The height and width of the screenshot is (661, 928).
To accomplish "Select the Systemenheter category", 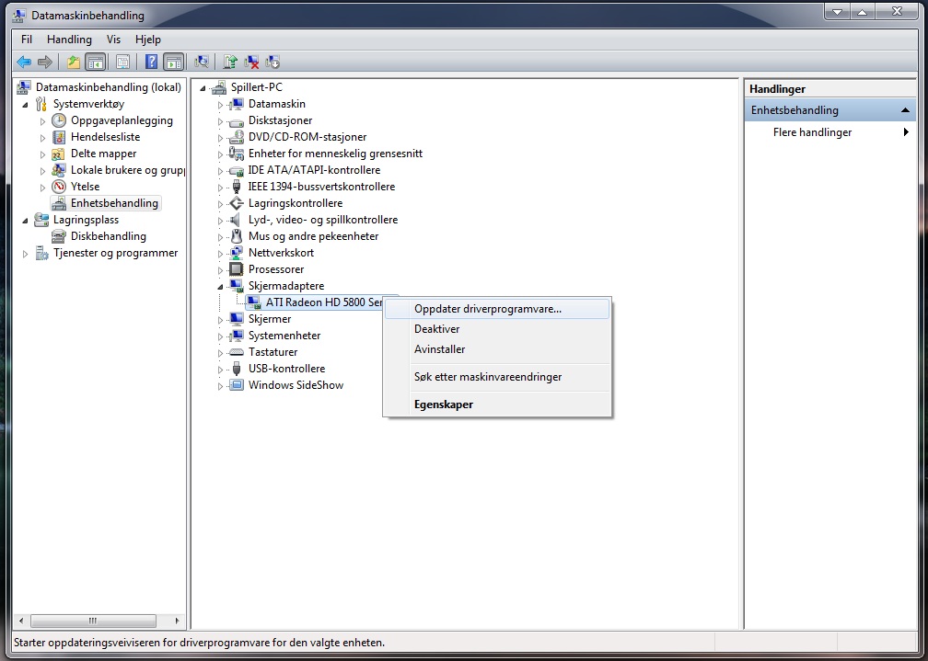I will [x=284, y=336].
